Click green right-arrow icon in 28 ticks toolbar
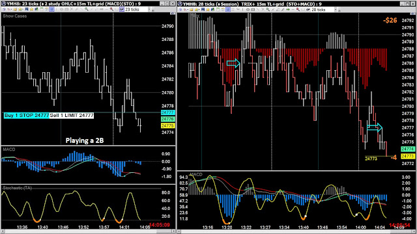The height and width of the screenshot is (234, 417). click(288, 9)
